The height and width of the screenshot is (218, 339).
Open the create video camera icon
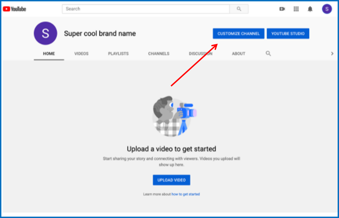tap(282, 9)
